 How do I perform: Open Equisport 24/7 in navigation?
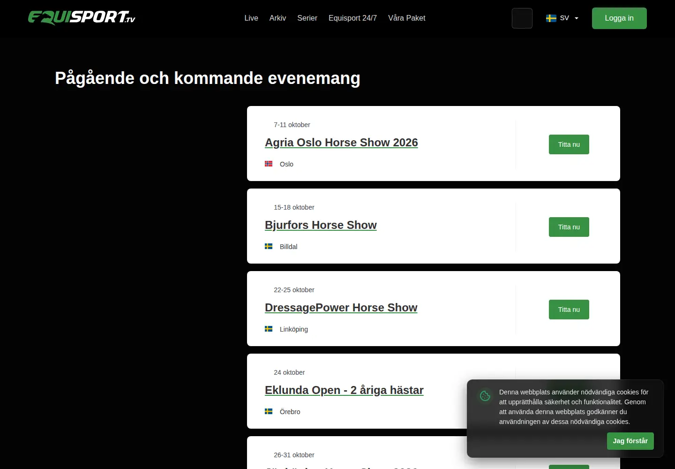(352, 18)
